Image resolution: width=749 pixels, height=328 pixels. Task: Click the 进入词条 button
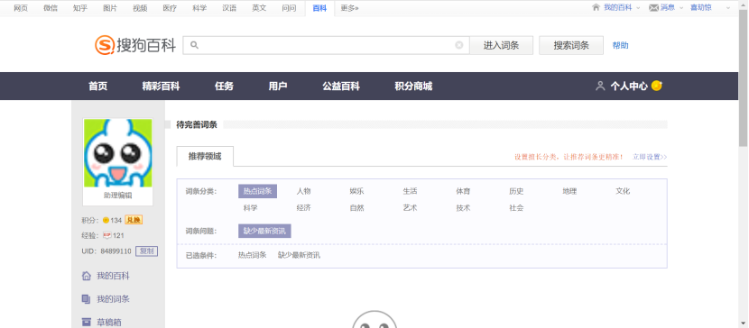(501, 45)
